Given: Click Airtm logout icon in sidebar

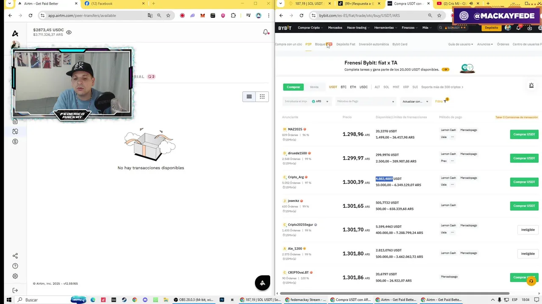Looking at the screenshot, I should (x=15, y=290).
